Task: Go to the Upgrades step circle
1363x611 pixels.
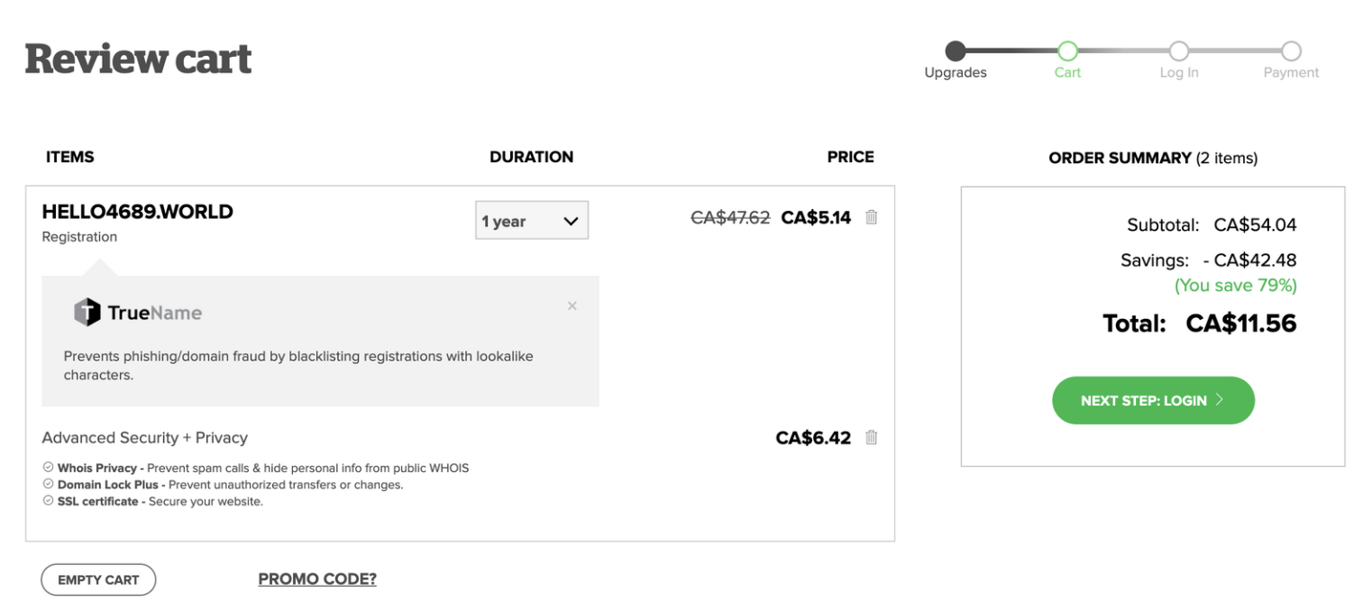Action: click(x=956, y=50)
